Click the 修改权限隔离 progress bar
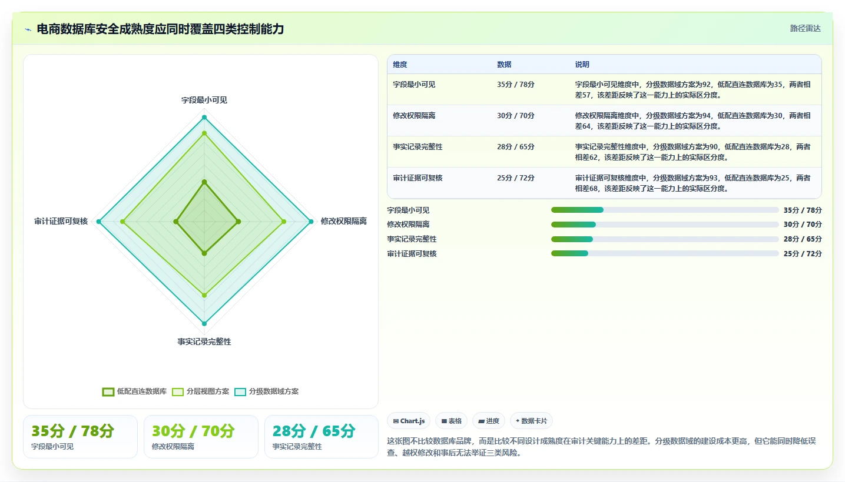The image size is (845, 482). (x=665, y=225)
